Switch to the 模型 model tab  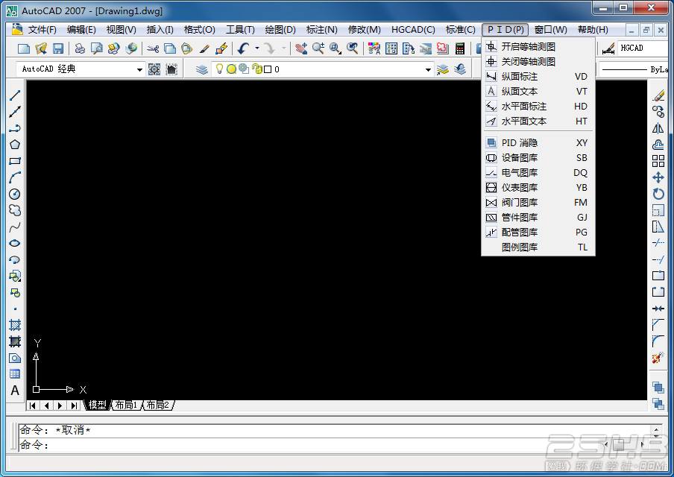98,405
